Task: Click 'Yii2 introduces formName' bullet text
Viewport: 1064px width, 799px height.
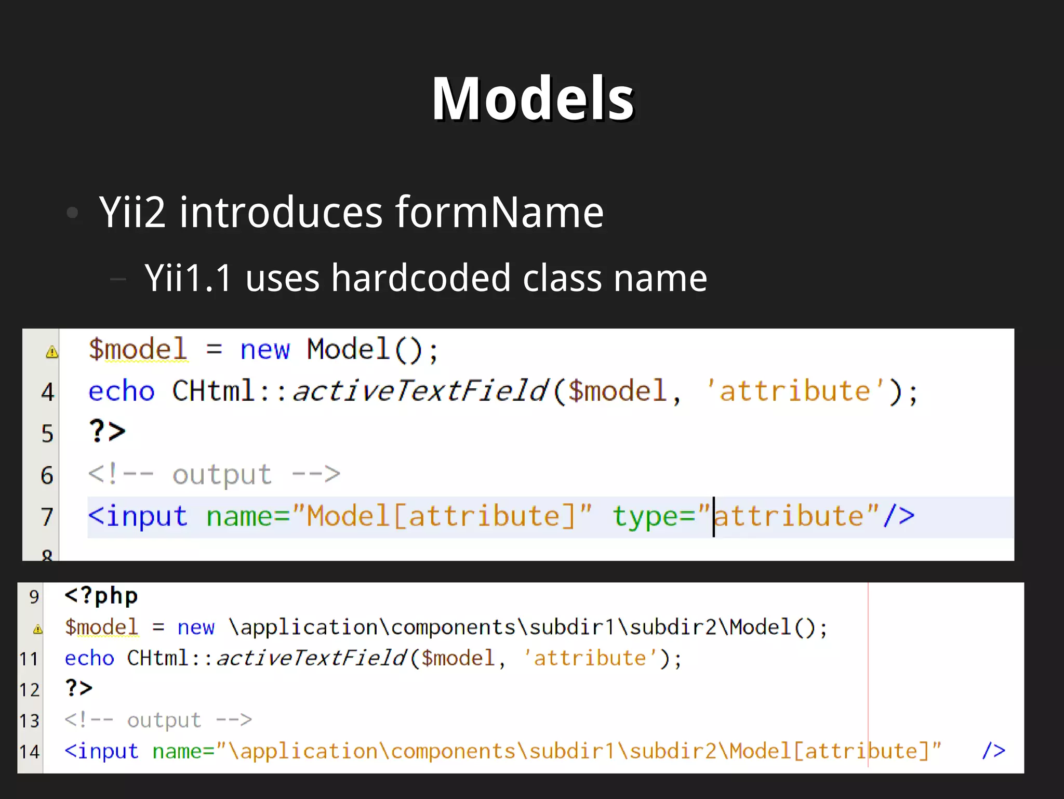Action: click(352, 212)
